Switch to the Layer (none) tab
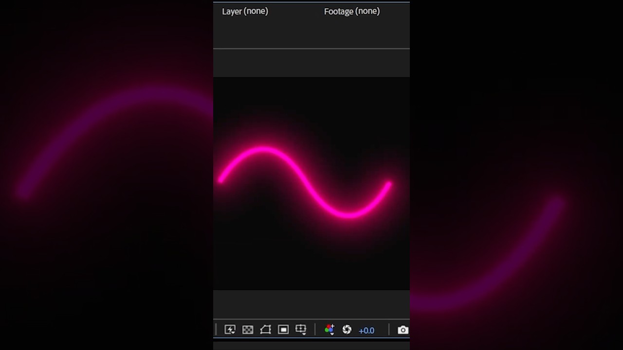623x350 pixels. [x=245, y=11]
